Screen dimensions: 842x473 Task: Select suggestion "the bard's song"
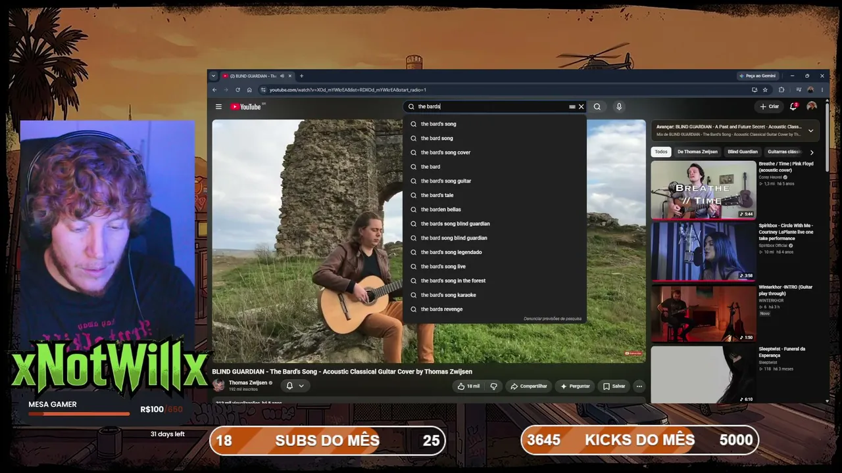pyautogui.click(x=494, y=124)
